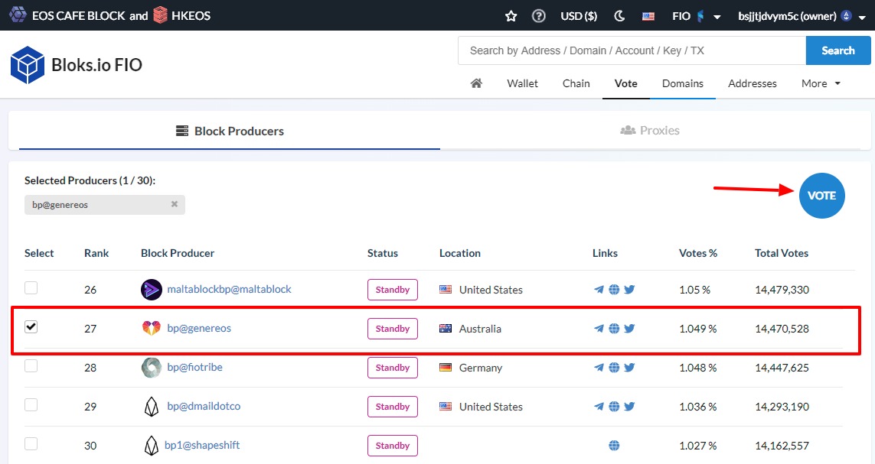Open Twitter link for bp@dmaildotco
Screen dimensions: 875x464
629,407
